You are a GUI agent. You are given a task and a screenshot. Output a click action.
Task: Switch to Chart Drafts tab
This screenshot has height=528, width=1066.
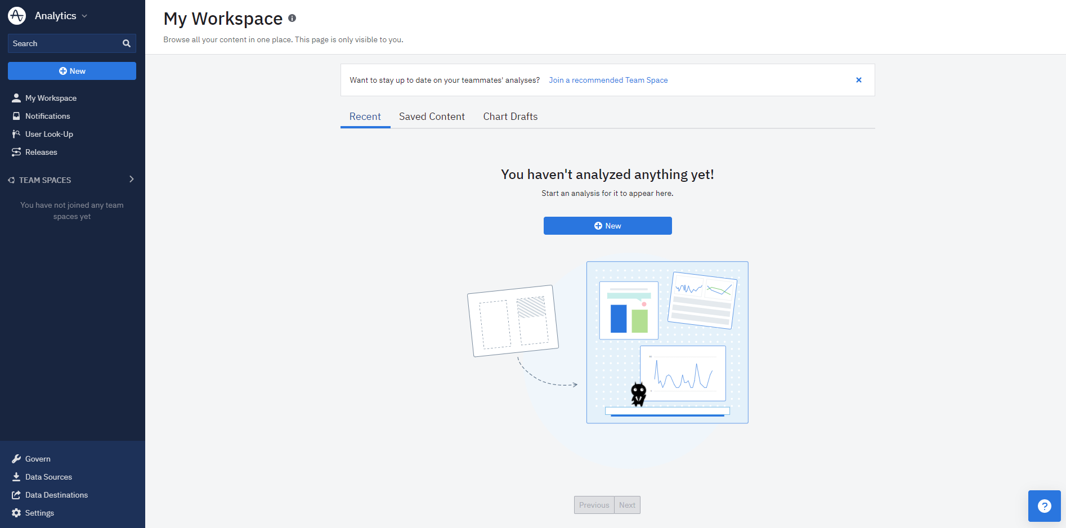pyautogui.click(x=510, y=117)
